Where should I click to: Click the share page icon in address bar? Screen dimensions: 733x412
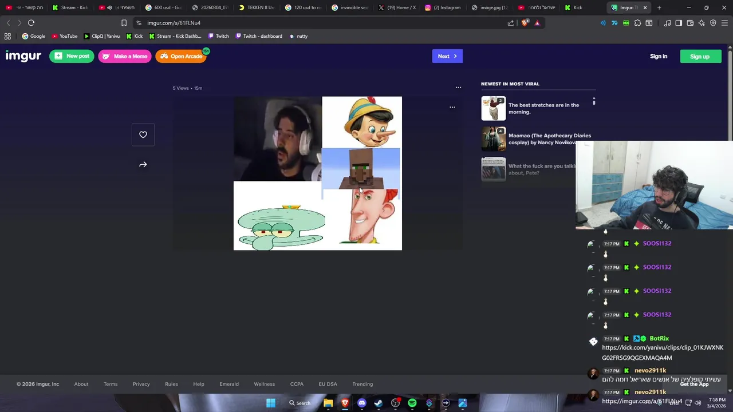pos(511,23)
